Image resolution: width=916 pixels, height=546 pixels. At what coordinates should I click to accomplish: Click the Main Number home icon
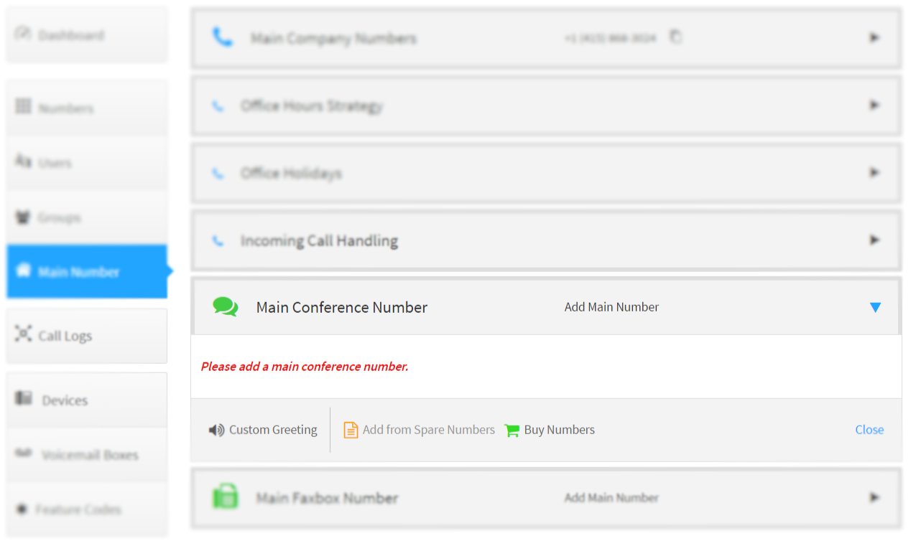point(23,270)
